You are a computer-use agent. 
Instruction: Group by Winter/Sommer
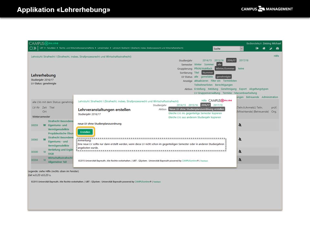[225, 69]
